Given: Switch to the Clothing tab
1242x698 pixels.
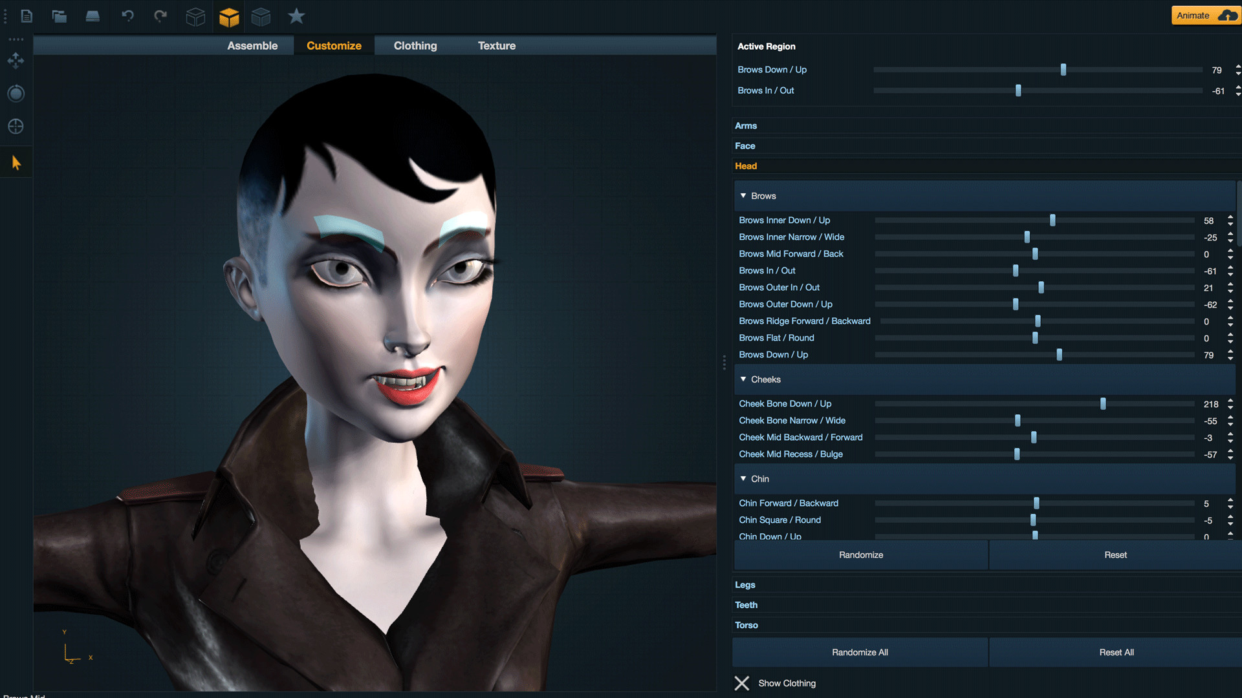Looking at the screenshot, I should (x=415, y=45).
